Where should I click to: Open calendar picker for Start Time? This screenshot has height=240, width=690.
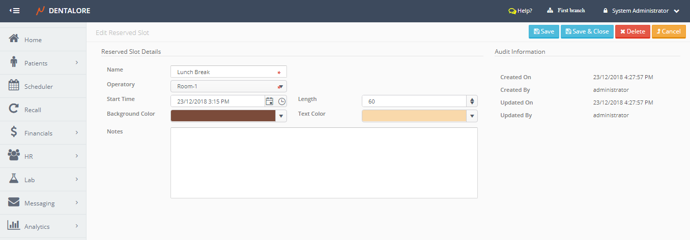[x=270, y=101]
